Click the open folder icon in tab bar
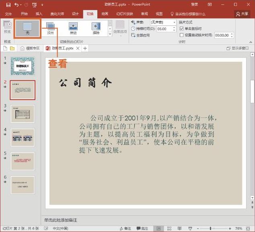 point(12,48)
